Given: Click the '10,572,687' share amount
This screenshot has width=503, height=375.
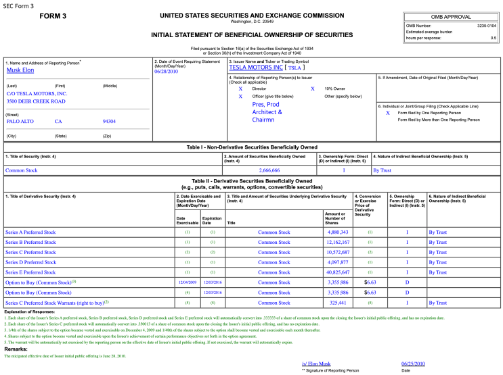Looking at the screenshot, I should (x=338, y=252).
